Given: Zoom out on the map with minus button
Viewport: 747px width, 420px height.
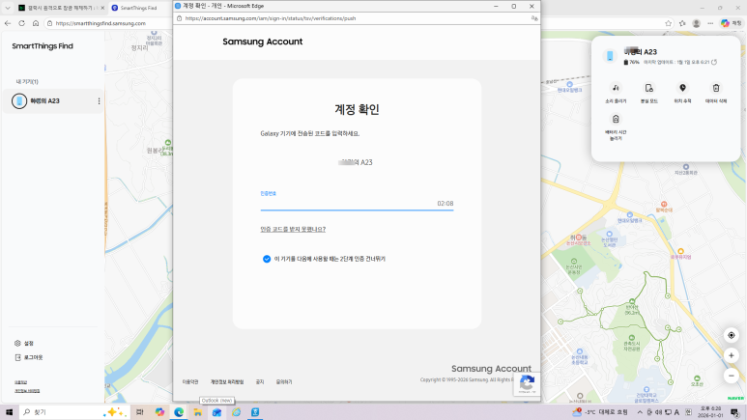Looking at the screenshot, I should [x=732, y=376].
